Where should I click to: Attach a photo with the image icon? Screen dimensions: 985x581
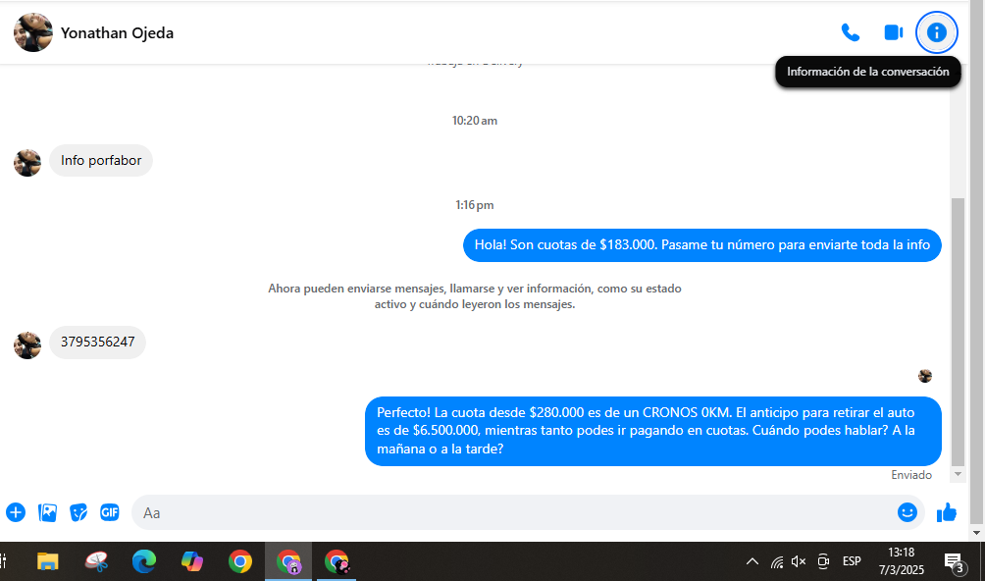[x=47, y=512]
